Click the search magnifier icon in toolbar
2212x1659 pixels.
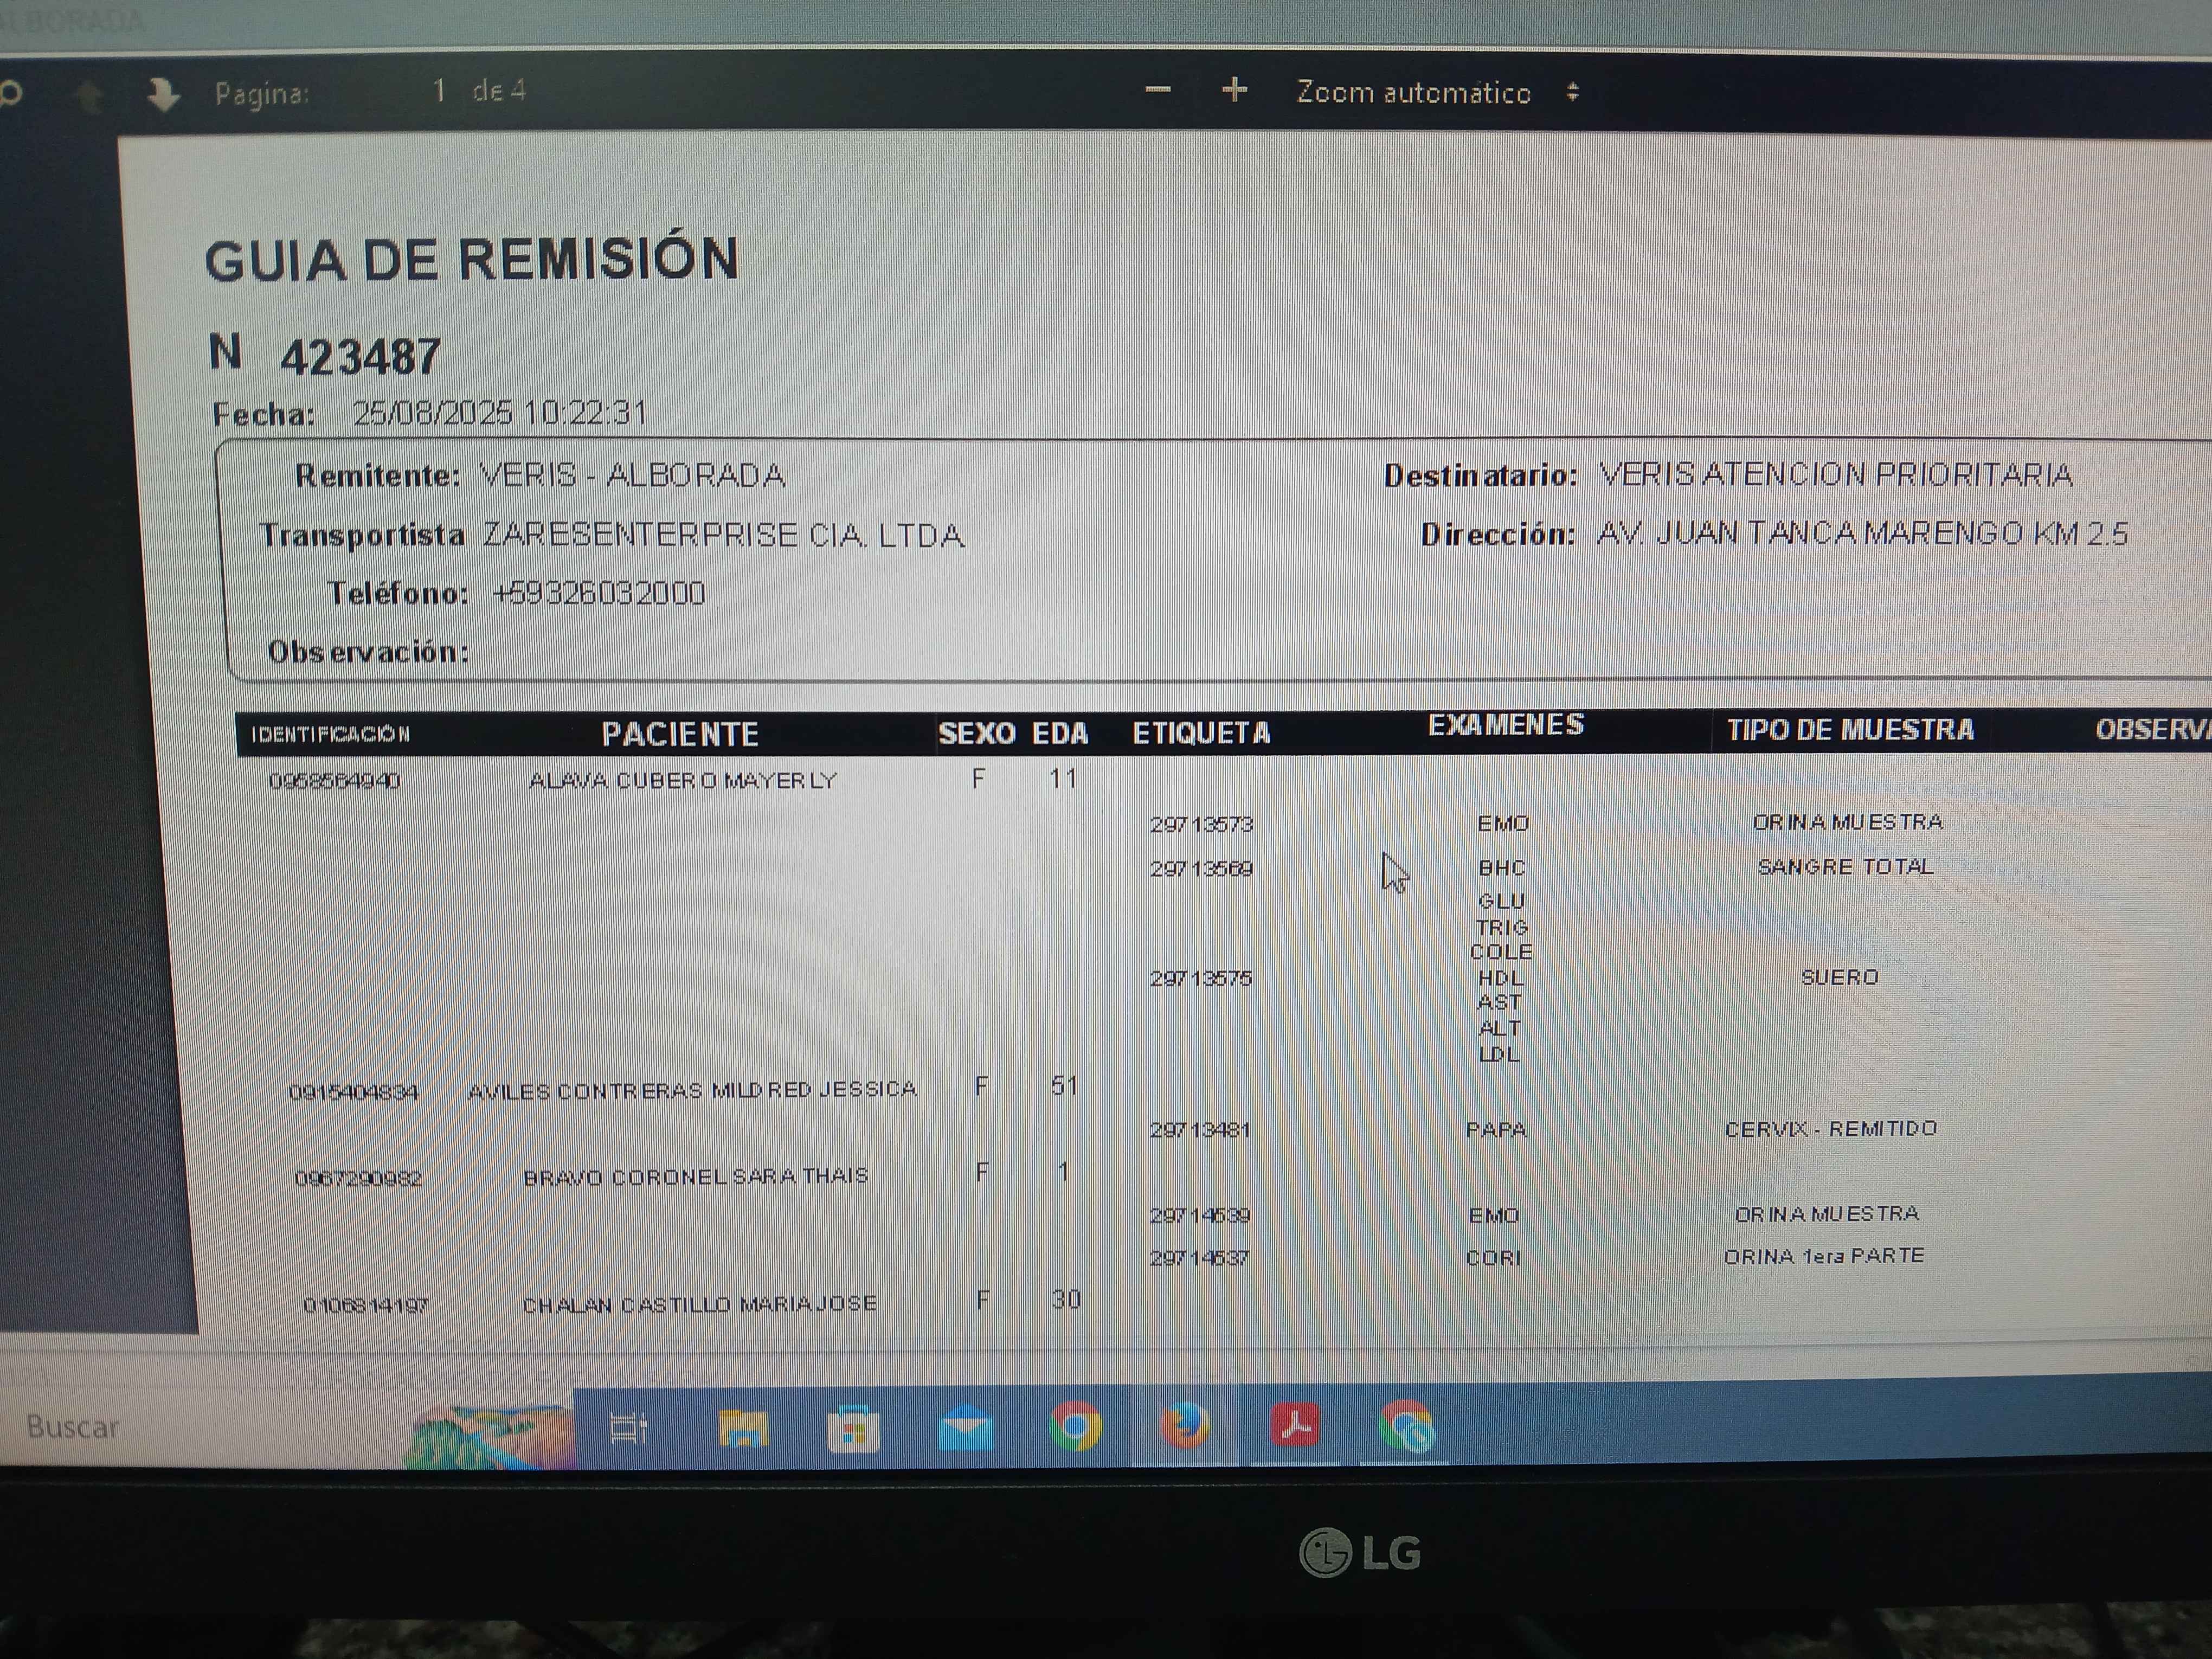point(11,94)
